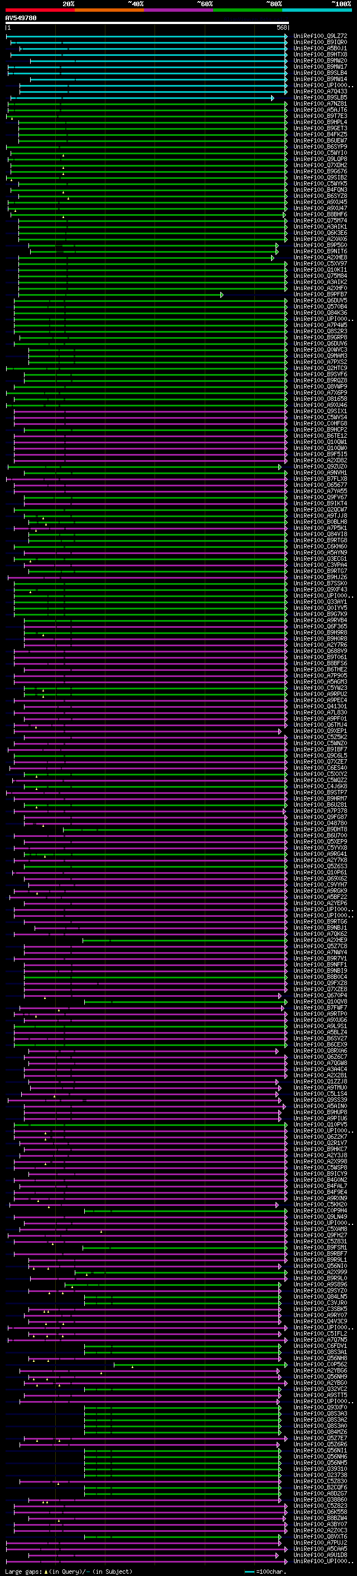This screenshot has height=1576, width=357.
Task: Select the UniRef100_C6KH60 label
Action: tap(320, 546)
